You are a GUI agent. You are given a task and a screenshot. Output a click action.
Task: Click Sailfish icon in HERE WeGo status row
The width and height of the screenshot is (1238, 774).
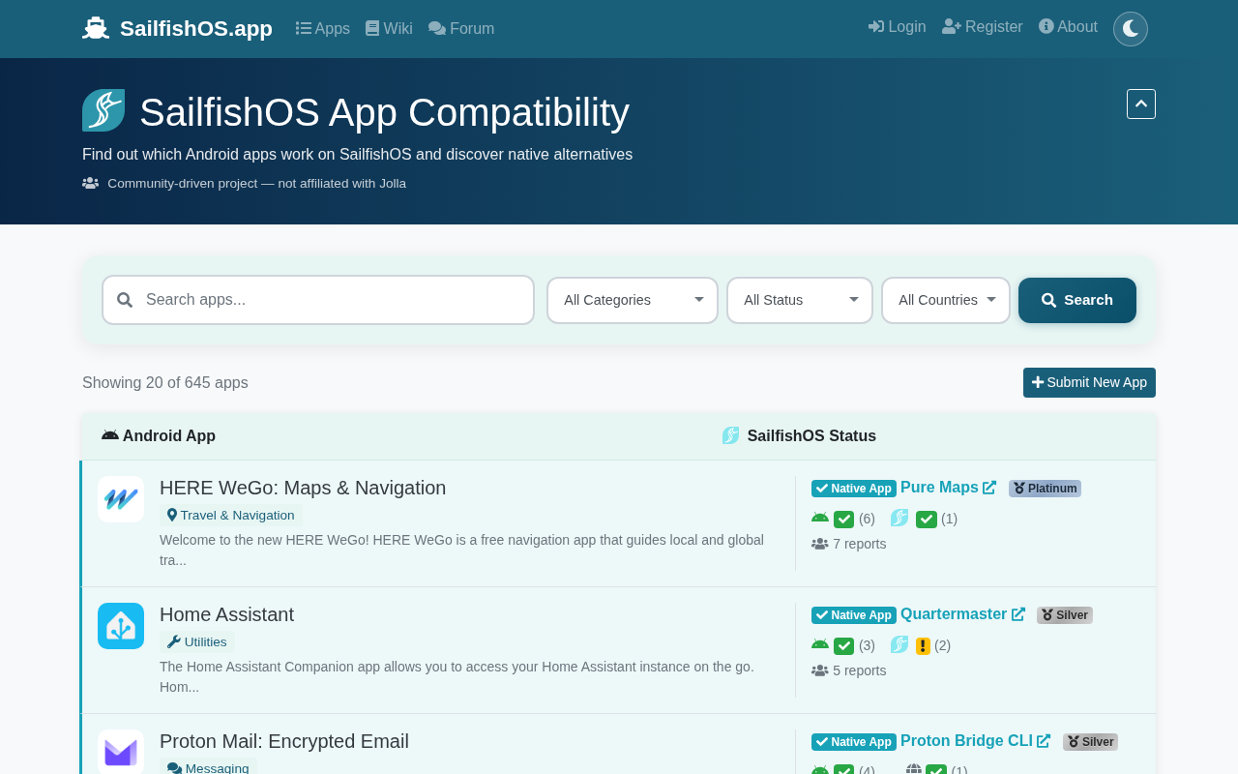coord(899,518)
